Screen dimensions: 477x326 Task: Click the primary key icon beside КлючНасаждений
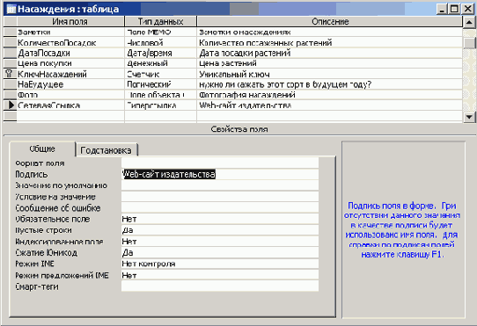coord(9,74)
